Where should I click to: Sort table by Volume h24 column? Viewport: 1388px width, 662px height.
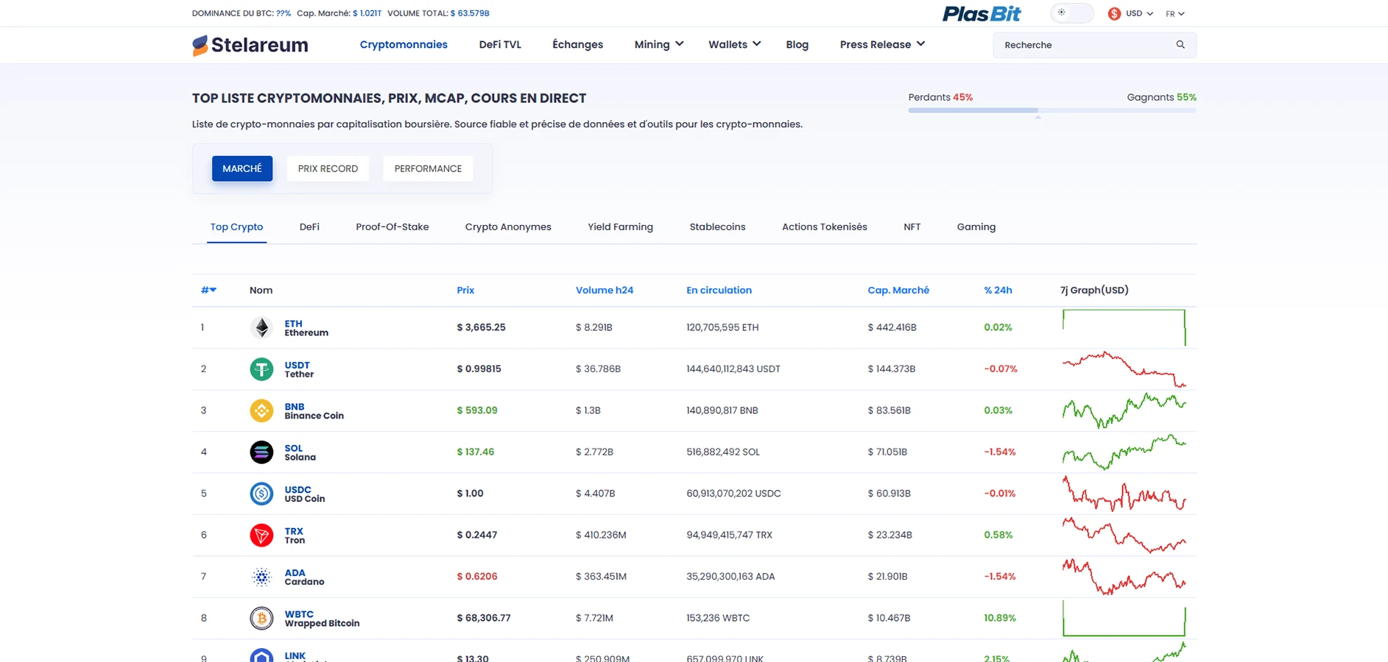coord(604,290)
